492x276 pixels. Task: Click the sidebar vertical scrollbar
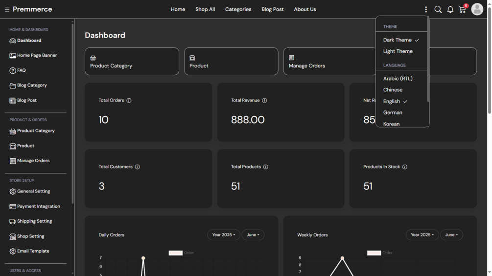72,113
